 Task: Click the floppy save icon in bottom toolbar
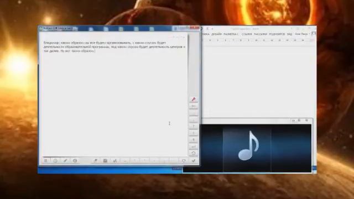tap(105, 161)
